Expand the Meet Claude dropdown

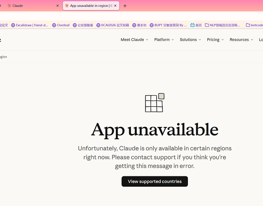pos(134,40)
